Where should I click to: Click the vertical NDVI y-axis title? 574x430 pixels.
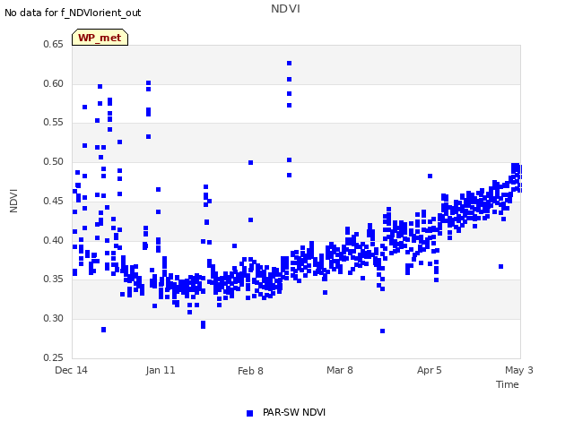(x=13, y=201)
